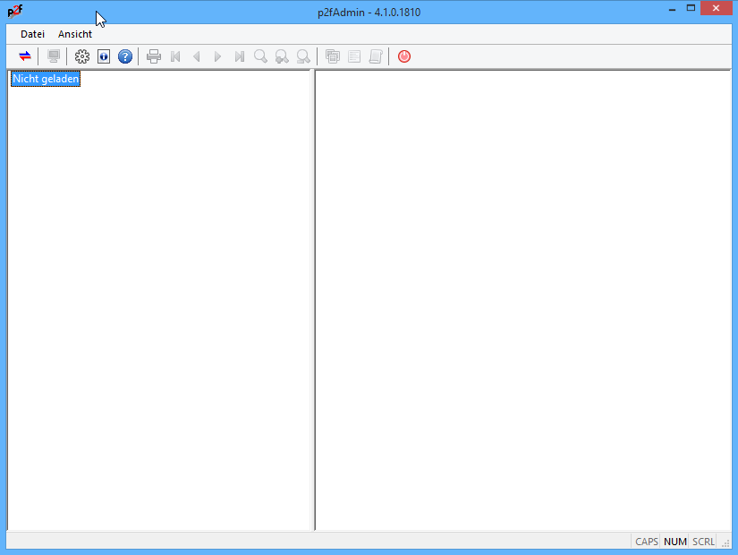The width and height of the screenshot is (738, 555).
Task: Go to first page toolbar arrow
Action: 175,56
